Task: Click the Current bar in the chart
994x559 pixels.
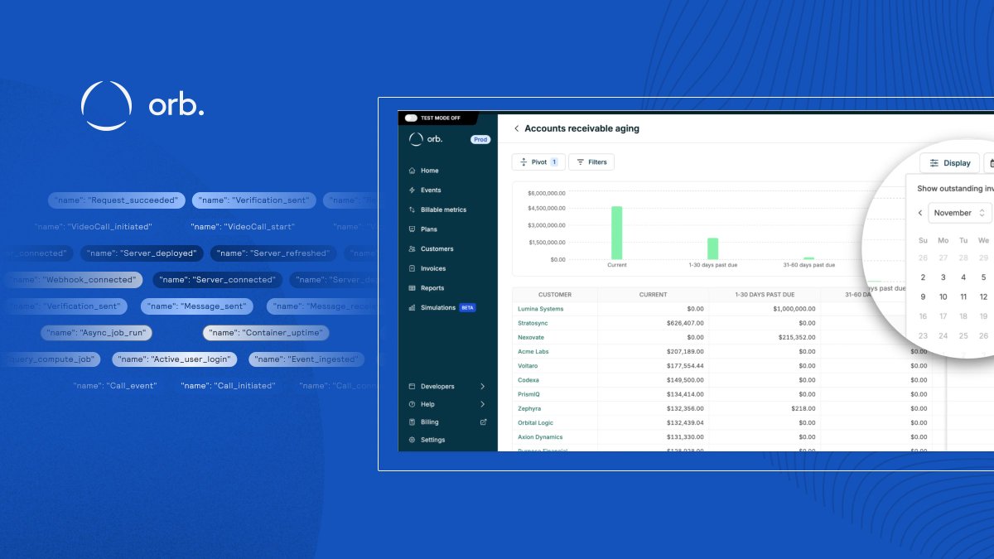Action: (616, 233)
